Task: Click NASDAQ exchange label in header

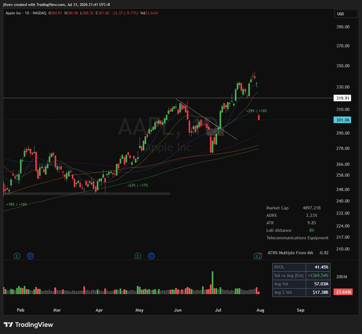Action: coord(39,13)
